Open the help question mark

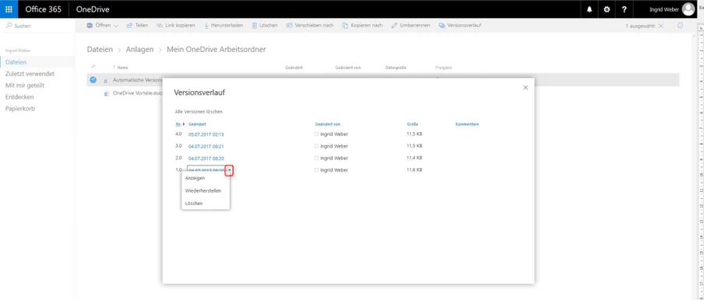tap(624, 9)
